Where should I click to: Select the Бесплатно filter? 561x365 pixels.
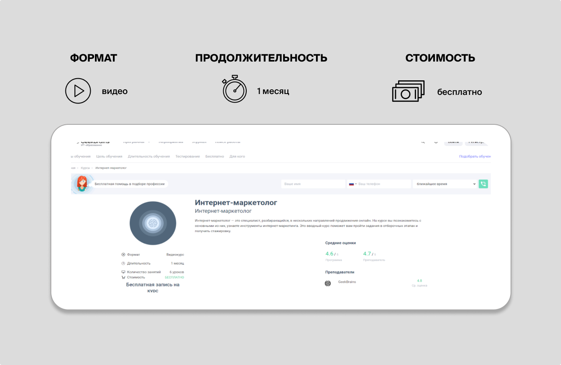click(x=215, y=156)
